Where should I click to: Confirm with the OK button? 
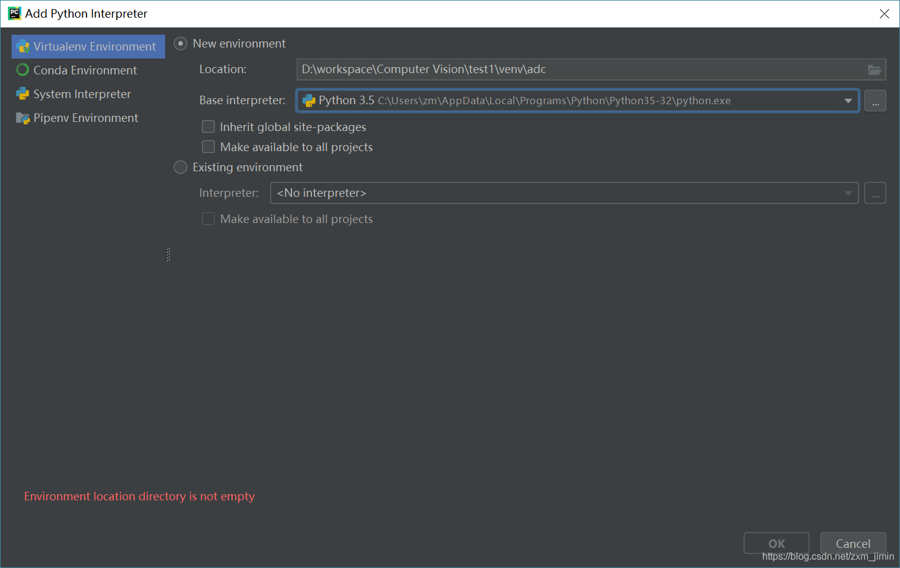click(776, 544)
